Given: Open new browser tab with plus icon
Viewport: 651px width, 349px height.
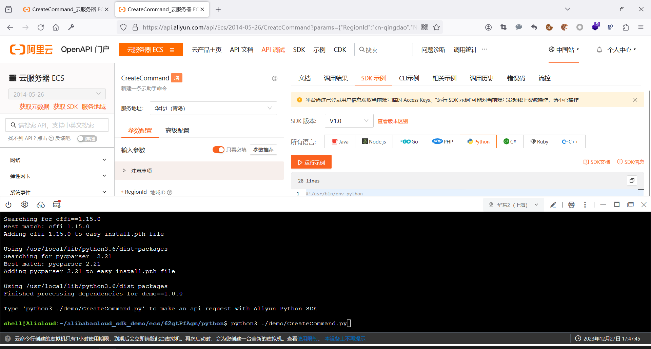Looking at the screenshot, I should click(x=218, y=9).
